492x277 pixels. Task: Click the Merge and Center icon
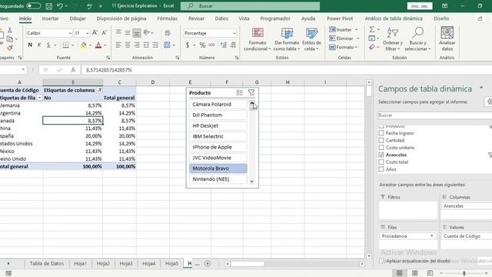[x=167, y=45]
